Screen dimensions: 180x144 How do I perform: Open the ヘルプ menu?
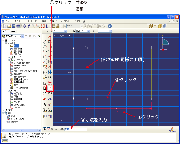[77, 21]
